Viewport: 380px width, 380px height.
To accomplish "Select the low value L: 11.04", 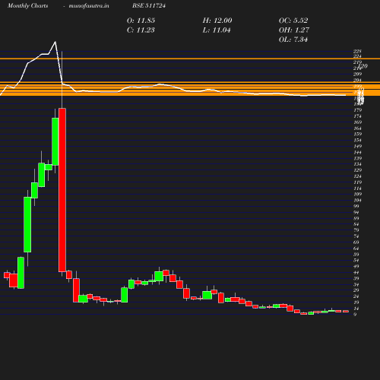I will coord(217,30).
